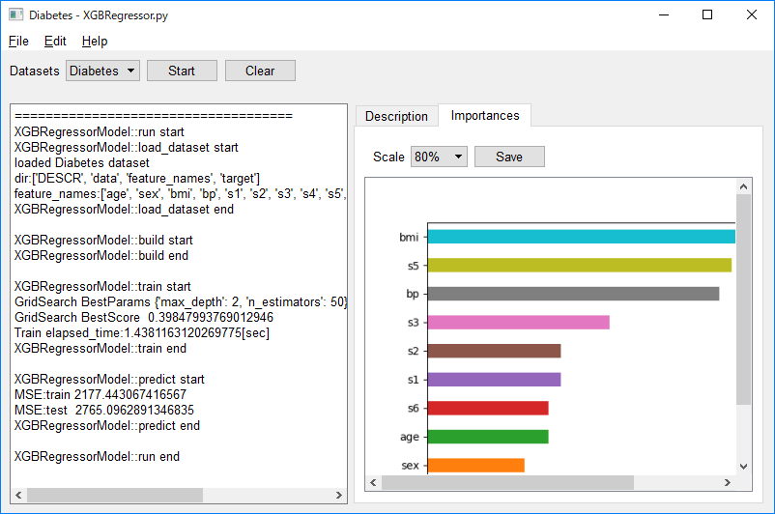
Task: Click the 'feature_names' log line
Action: click(180, 194)
